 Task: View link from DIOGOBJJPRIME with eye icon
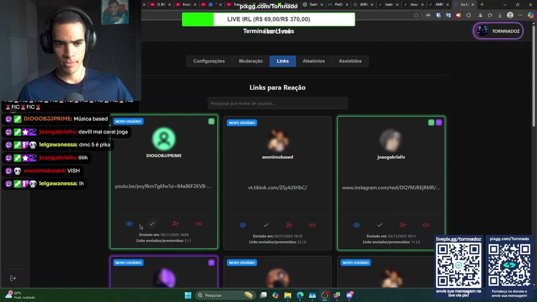129,224
